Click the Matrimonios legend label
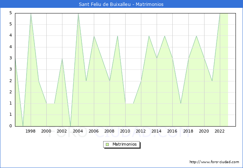243x168 pixels. click(124, 144)
